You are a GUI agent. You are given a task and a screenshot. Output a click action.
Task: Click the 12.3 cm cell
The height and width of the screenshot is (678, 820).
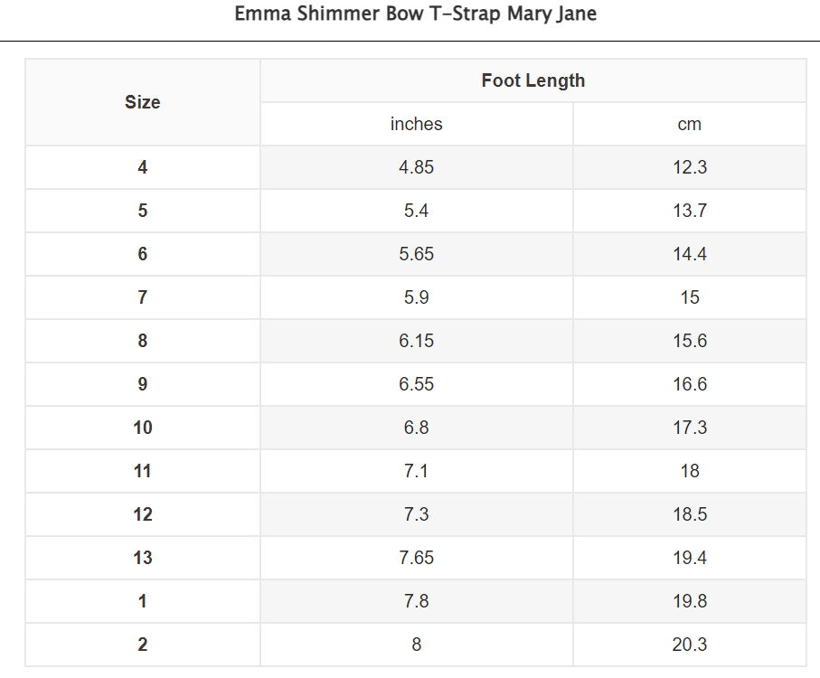pos(689,168)
